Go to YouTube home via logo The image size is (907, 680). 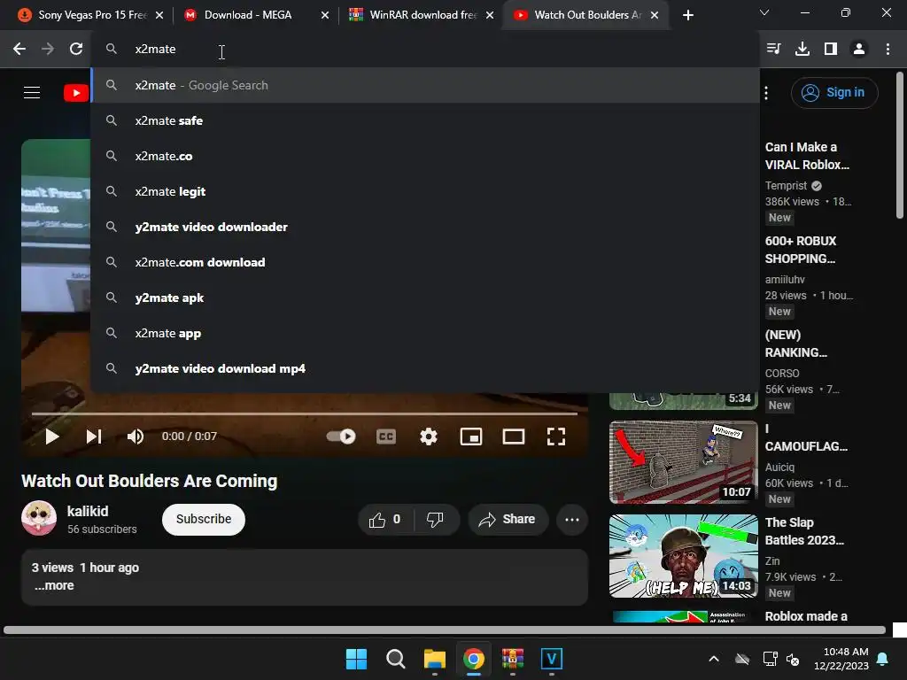coord(76,92)
